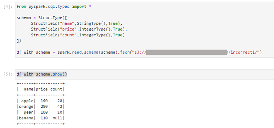Click the StructField "price" IntegerType line
The width and height of the screenshot is (274, 128).
79,29
